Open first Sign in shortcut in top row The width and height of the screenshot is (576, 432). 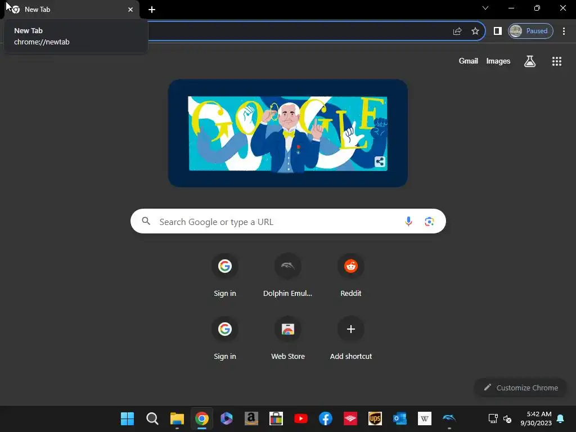click(225, 274)
